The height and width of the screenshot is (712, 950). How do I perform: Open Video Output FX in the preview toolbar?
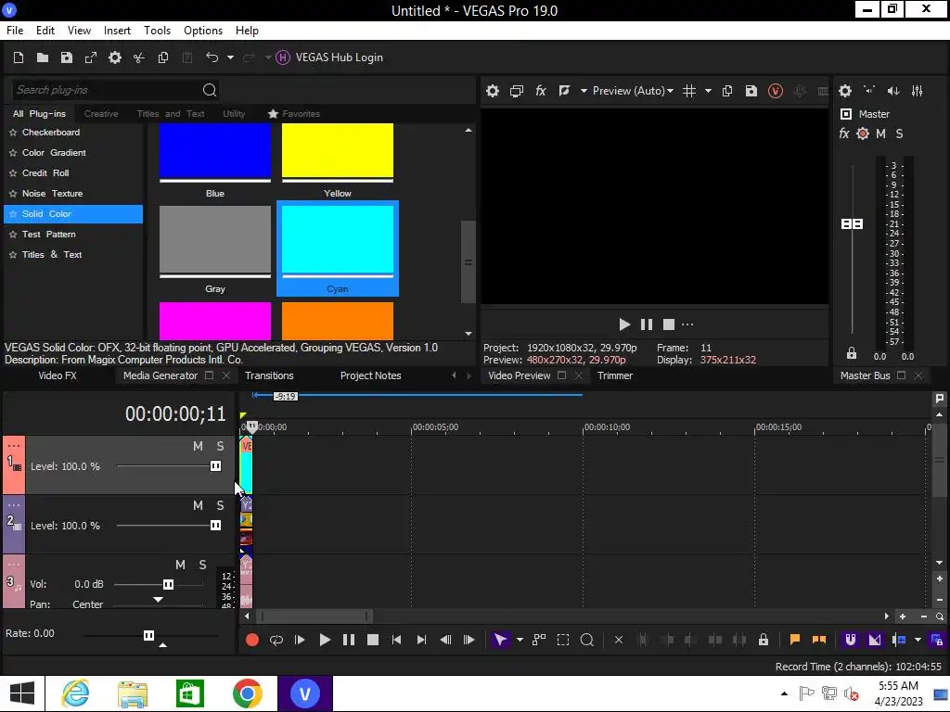(x=541, y=91)
